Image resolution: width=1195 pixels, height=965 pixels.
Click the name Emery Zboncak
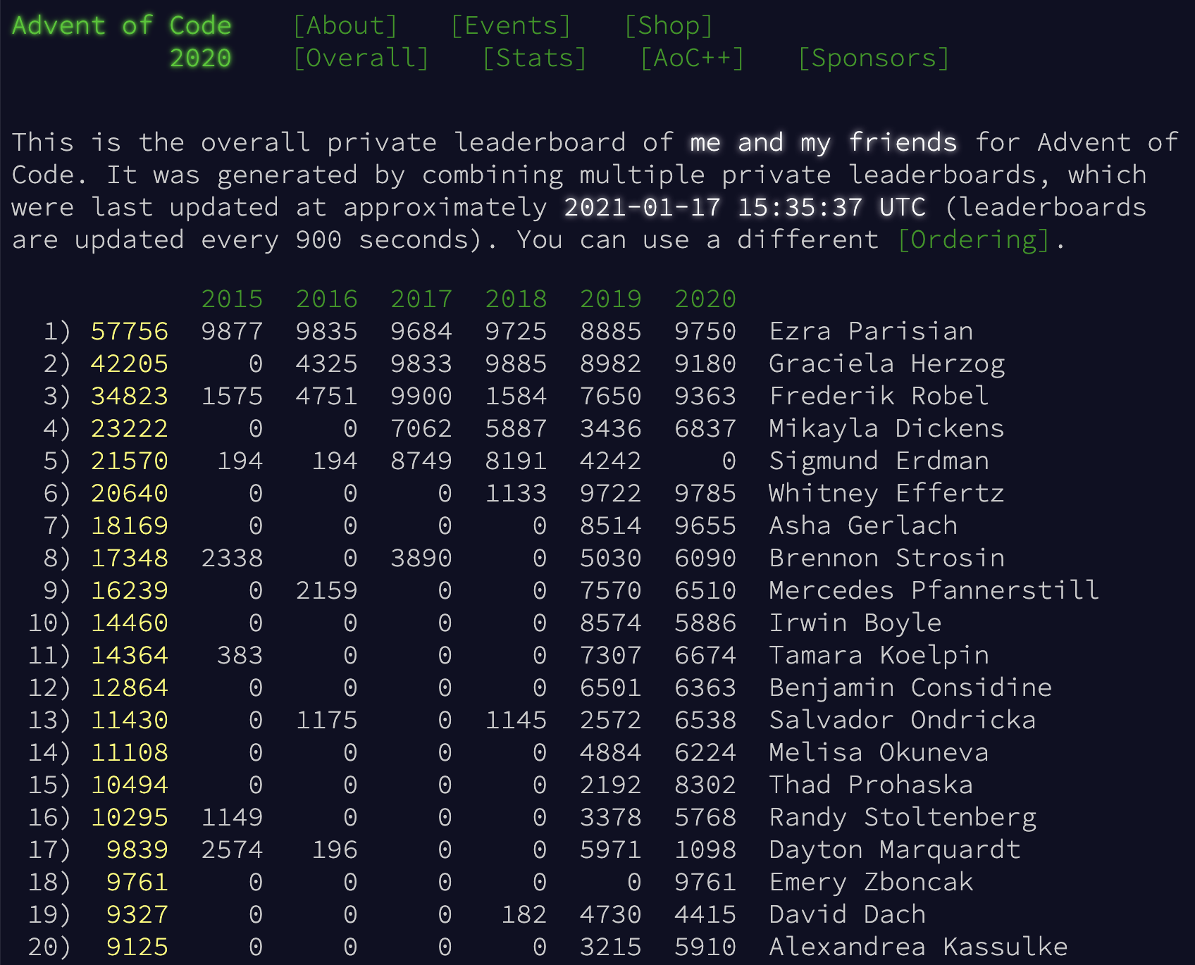[872, 883]
